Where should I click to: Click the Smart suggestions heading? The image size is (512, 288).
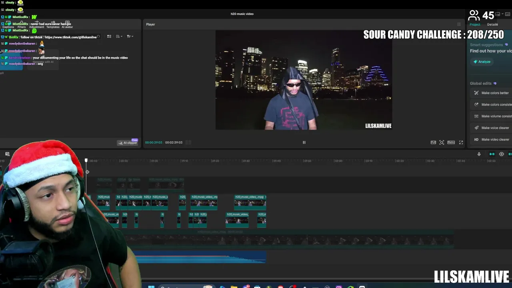[x=486, y=45]
